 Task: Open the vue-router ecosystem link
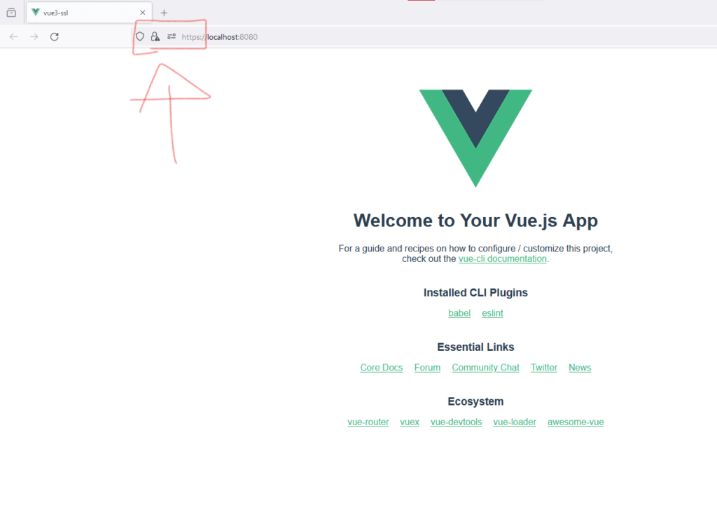coord(368,422)
